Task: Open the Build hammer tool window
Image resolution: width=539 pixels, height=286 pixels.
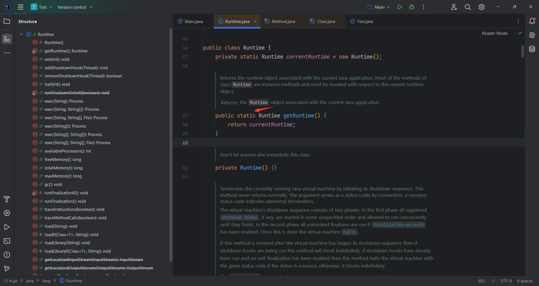Action: (x=7, y=199)
